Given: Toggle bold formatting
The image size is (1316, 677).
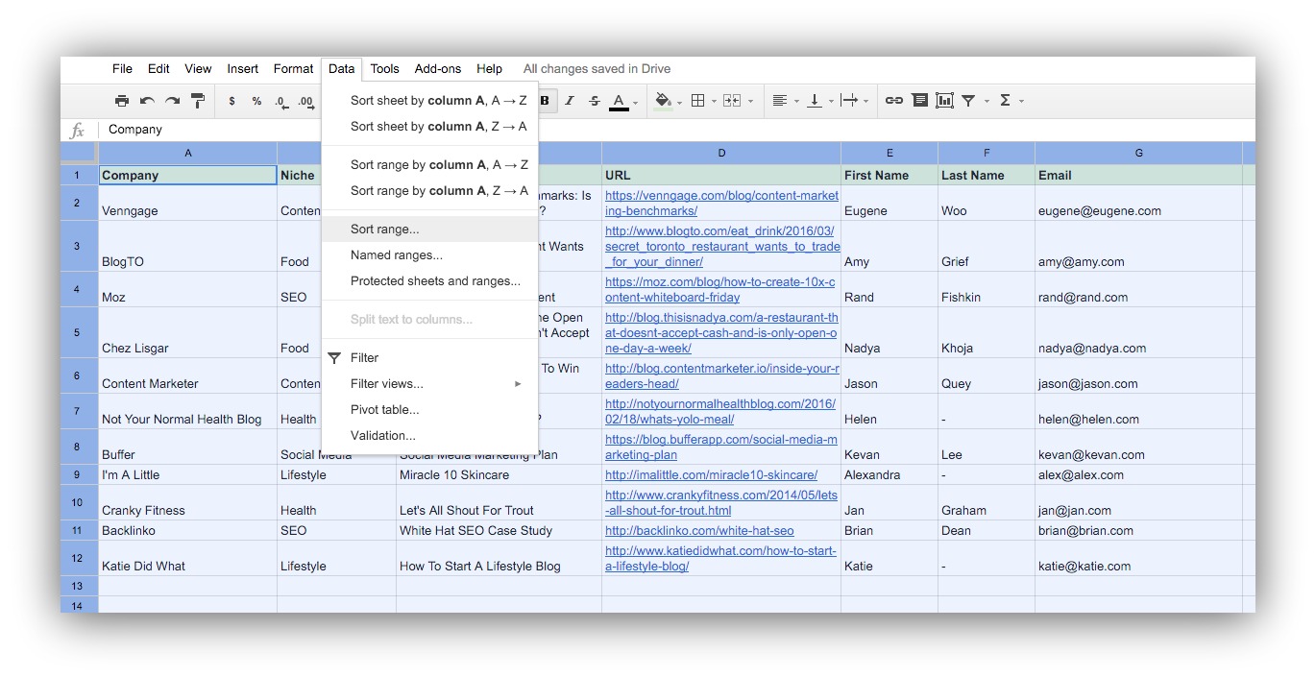Looking at the screenshot, I should point(545,101).
